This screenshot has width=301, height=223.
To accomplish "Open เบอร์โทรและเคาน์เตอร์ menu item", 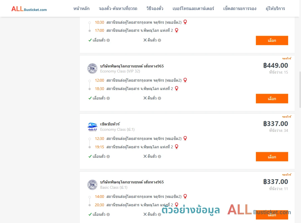I will 193,8.
